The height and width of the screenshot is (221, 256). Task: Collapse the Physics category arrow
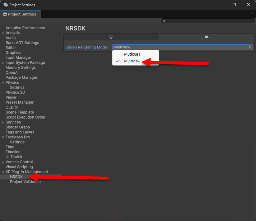3,83
